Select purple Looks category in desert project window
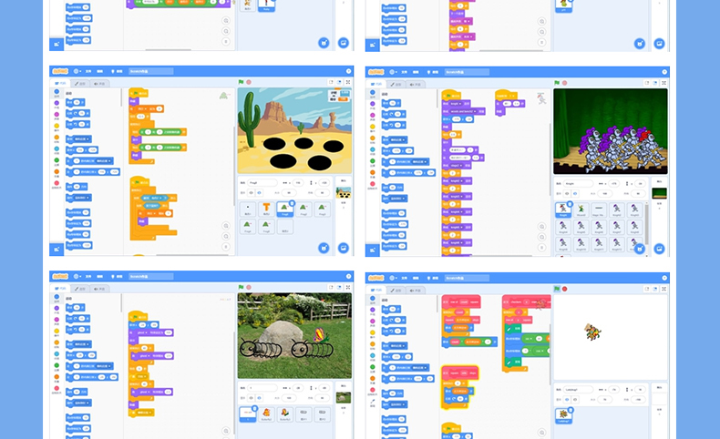This screenshot has height=439, width=720. [57, 103]
